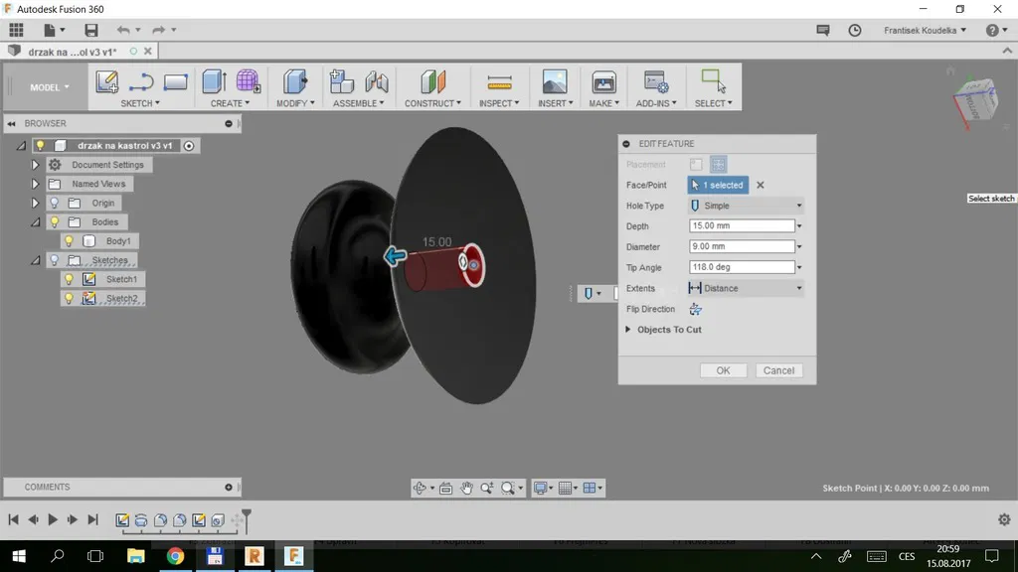Click the Joint tool icon
Viewport: 1018px width, 572px height.
coord(377,81)
